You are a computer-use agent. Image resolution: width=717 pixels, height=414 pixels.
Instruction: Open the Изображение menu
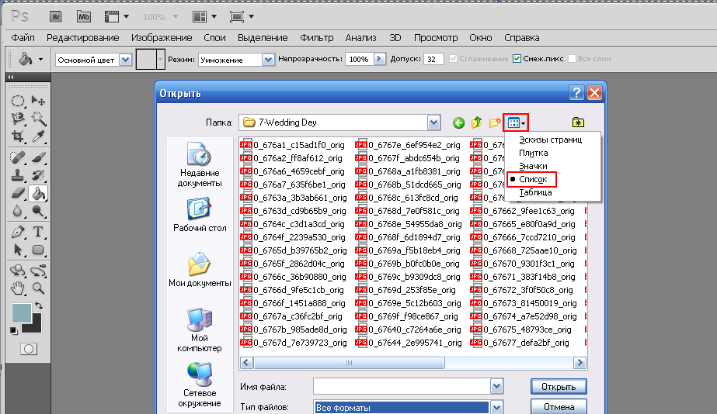[x=162, y=37]
